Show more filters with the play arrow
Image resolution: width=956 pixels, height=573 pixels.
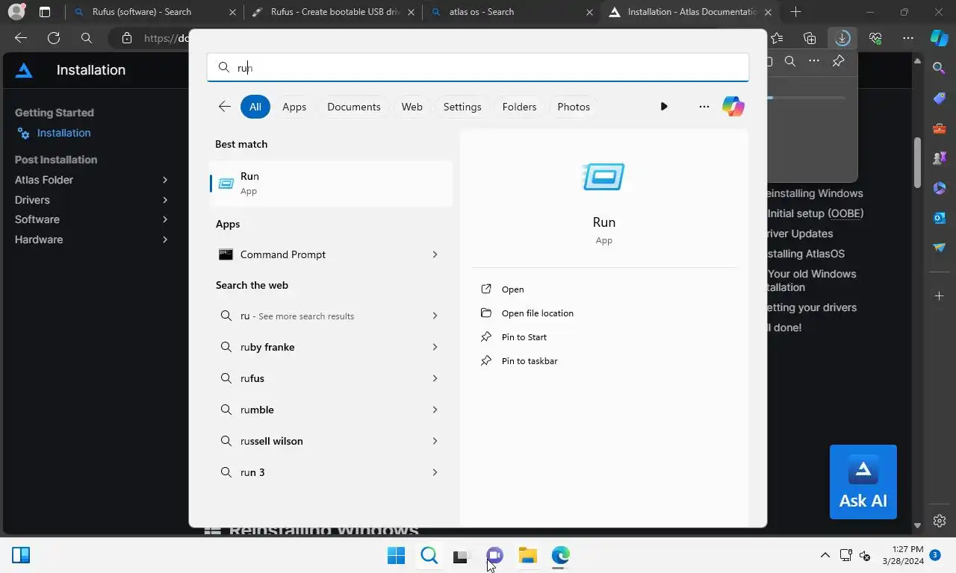(664, 107)
